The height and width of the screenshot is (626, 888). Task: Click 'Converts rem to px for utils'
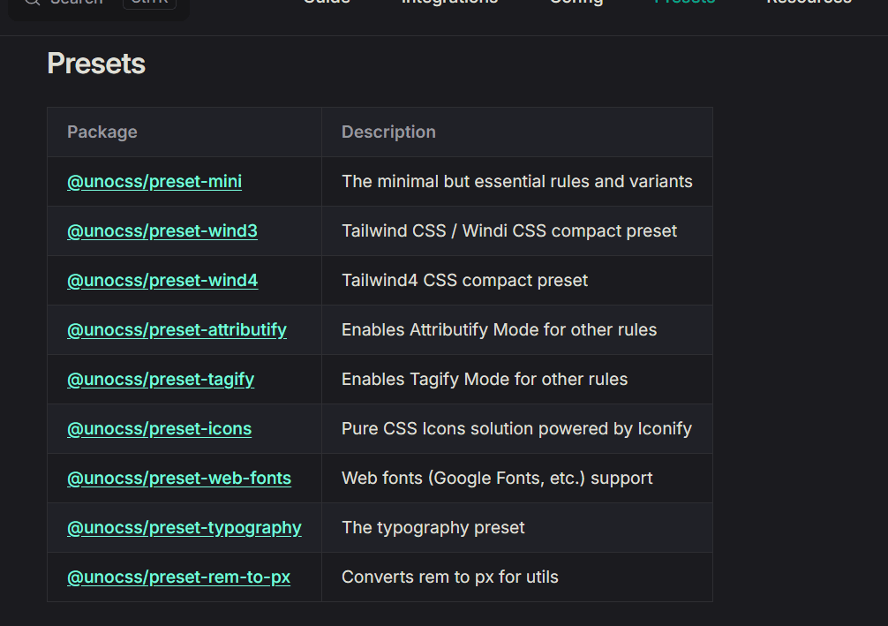[449, 577]
